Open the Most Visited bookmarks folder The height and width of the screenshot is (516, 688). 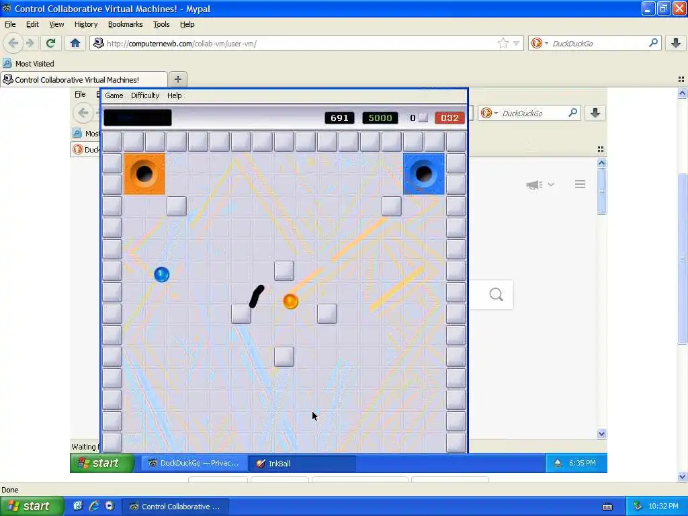[x=28, y=64]
